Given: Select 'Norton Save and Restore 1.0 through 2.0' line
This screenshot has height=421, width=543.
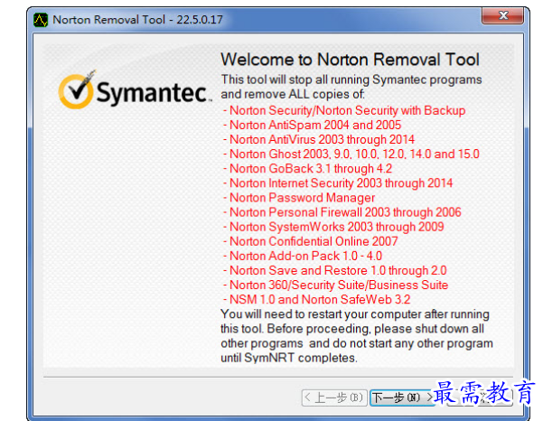Looking at the screenshot, I should click(335, 270).
